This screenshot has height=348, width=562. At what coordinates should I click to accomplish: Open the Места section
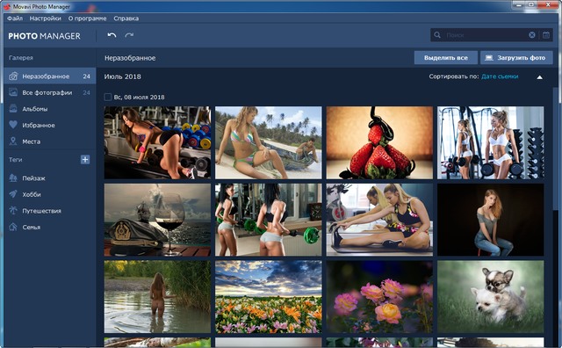tap(50, 141)
